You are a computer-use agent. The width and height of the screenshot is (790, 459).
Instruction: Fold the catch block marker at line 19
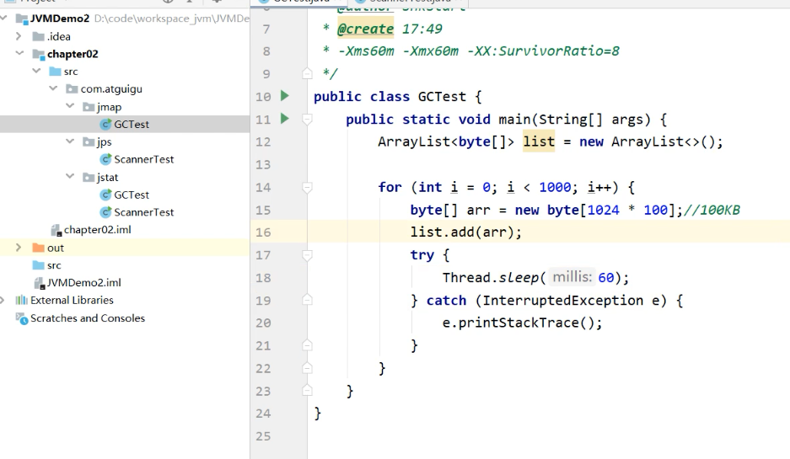[307, 300]
